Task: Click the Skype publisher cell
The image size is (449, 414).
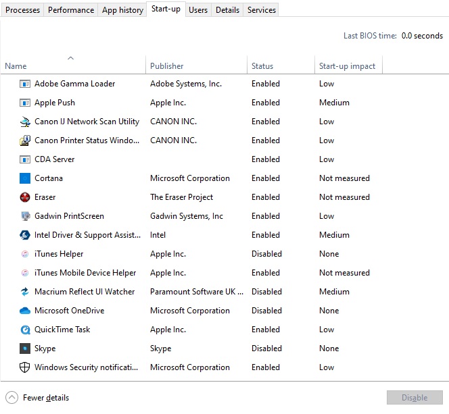Action: [161, 348]
